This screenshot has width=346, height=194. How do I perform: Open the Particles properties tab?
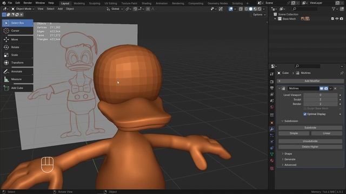[x=272, y=135]
